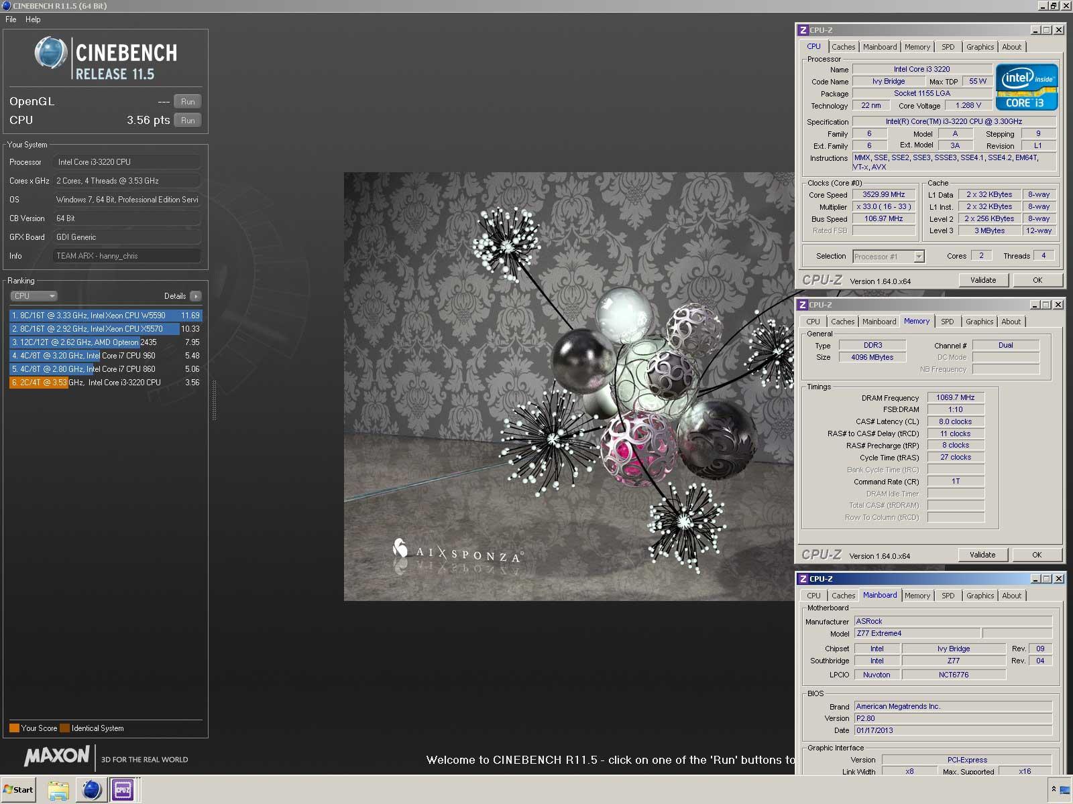Open the CPU ranking type dropdown

tap(34, 296)
